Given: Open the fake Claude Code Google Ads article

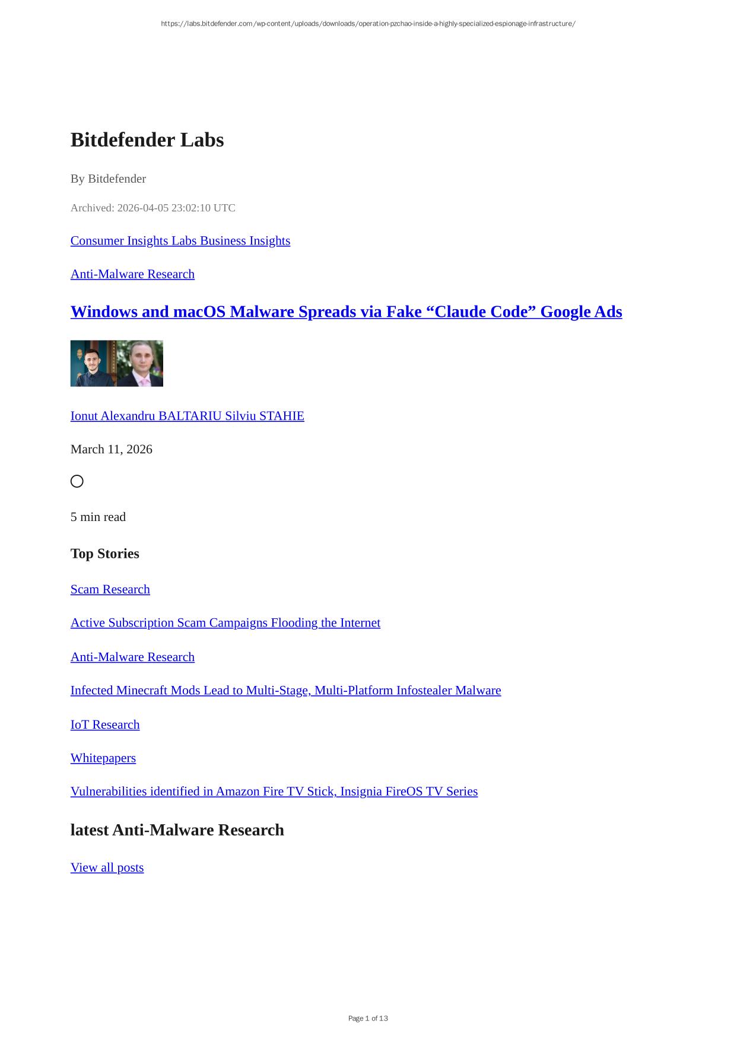Looking at the screenshot, I should pos(347,312).
